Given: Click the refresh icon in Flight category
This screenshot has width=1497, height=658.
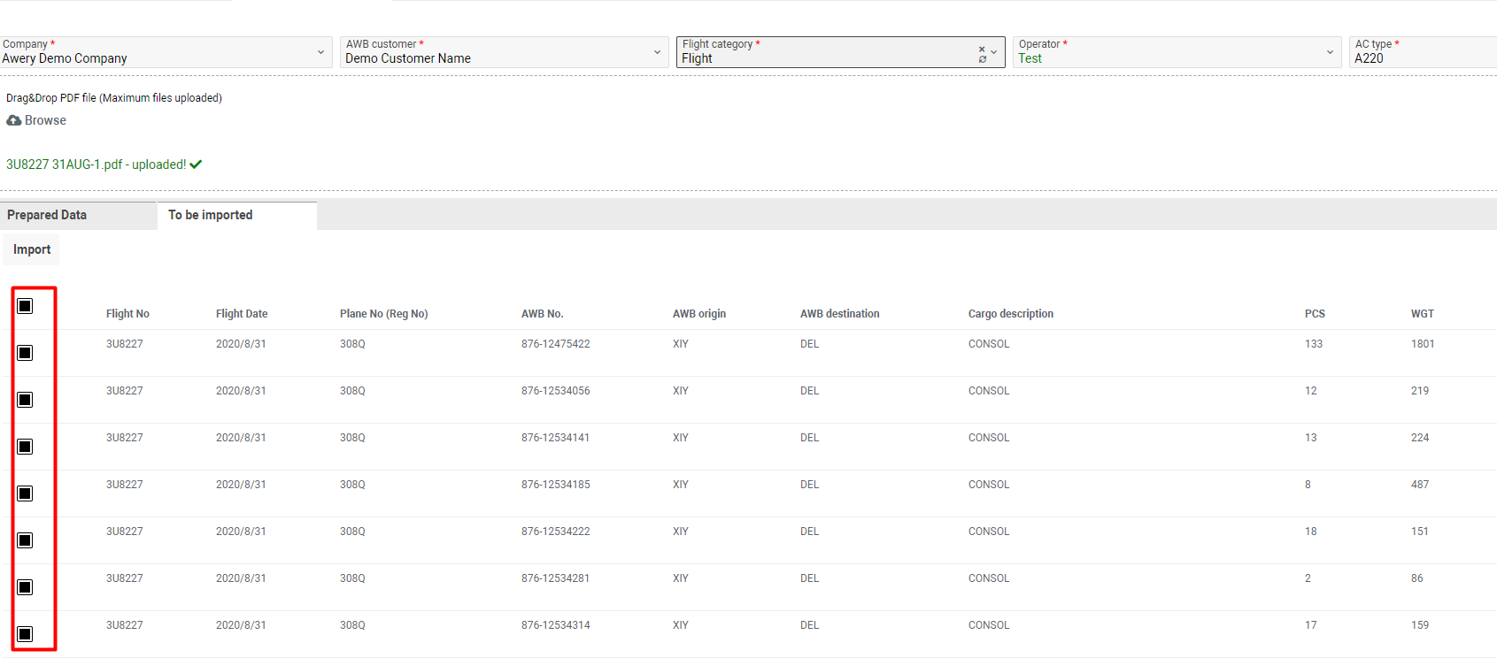Looking at the screenshot, I should (982, 59).
